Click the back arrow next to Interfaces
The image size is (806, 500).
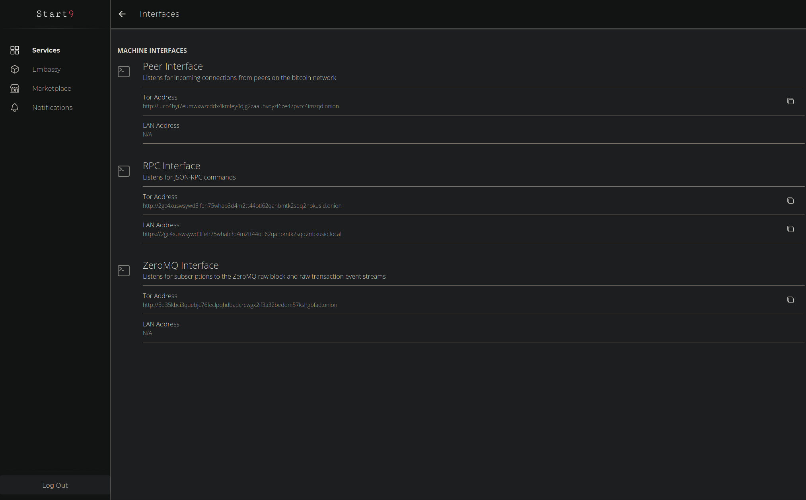[122, 14]
